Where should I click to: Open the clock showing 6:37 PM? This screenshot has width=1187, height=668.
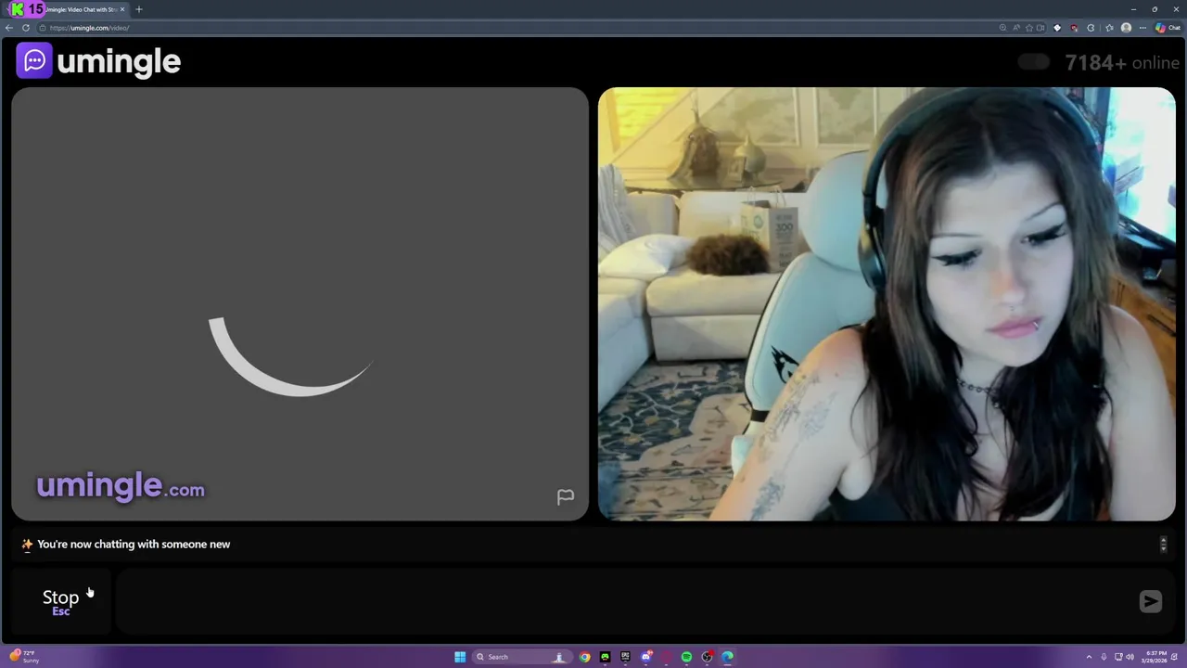click(1154, 657)
